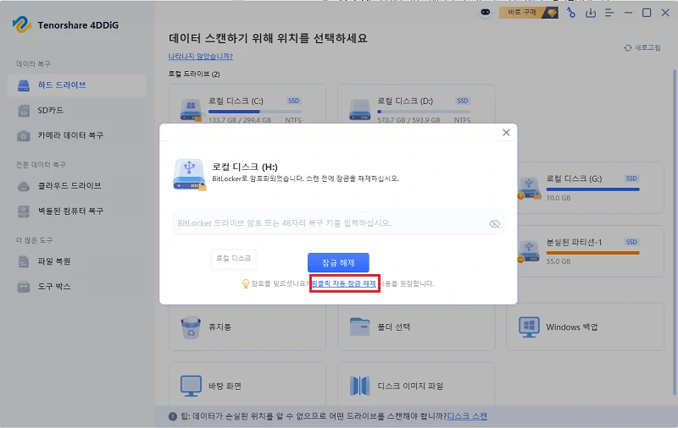Click the G: drive usage bar
Viewport: 678px width, 428px height.
pyautogui.click(x=592, y=189)
